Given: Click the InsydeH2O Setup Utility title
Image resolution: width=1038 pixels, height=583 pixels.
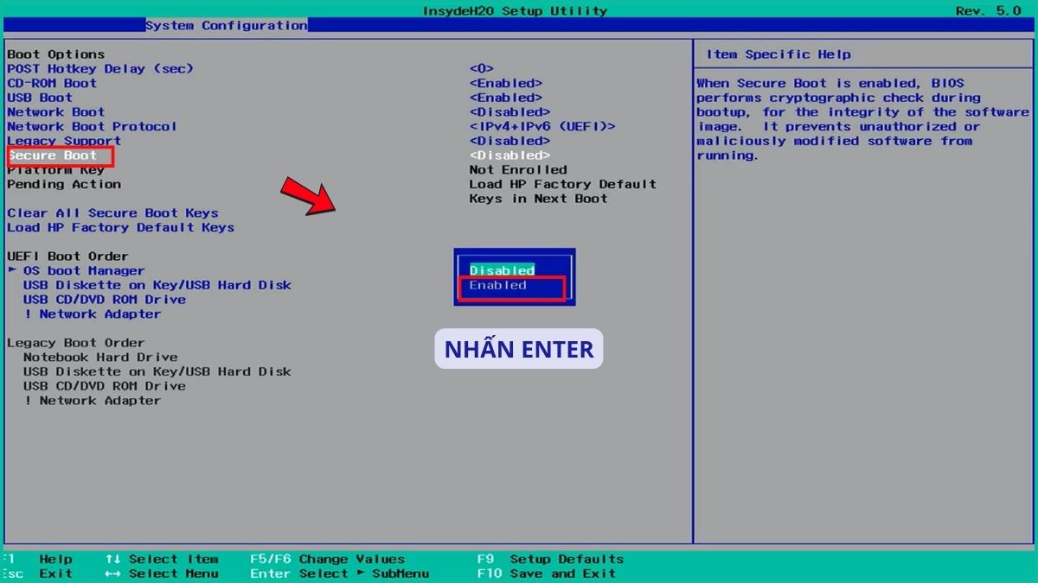Looking at the screenshot, I should 516,11.
